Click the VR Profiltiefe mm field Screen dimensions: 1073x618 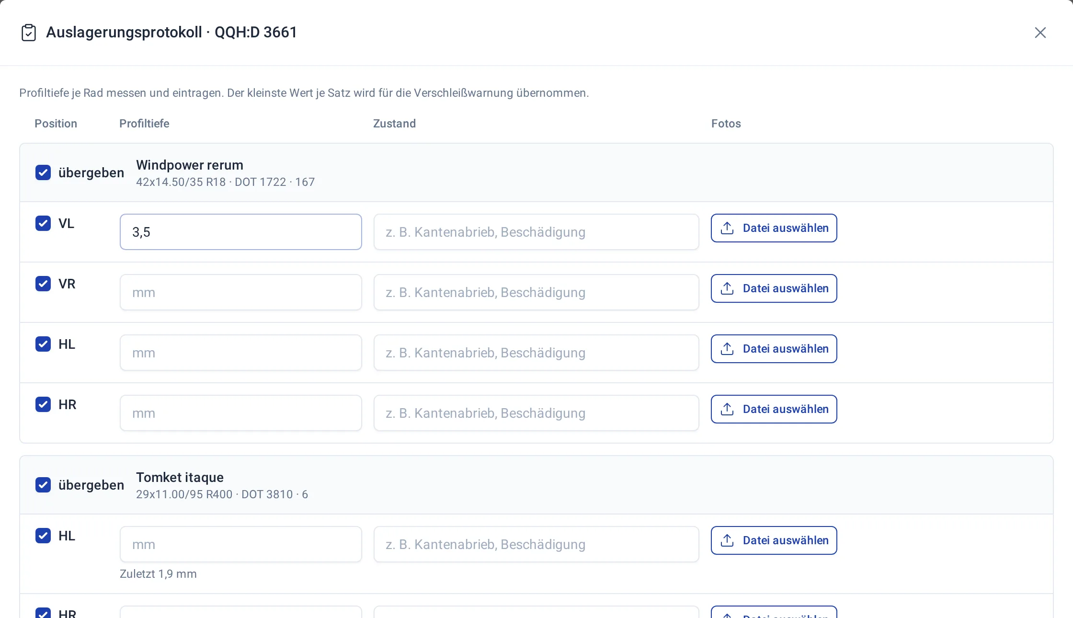point(240,292)
